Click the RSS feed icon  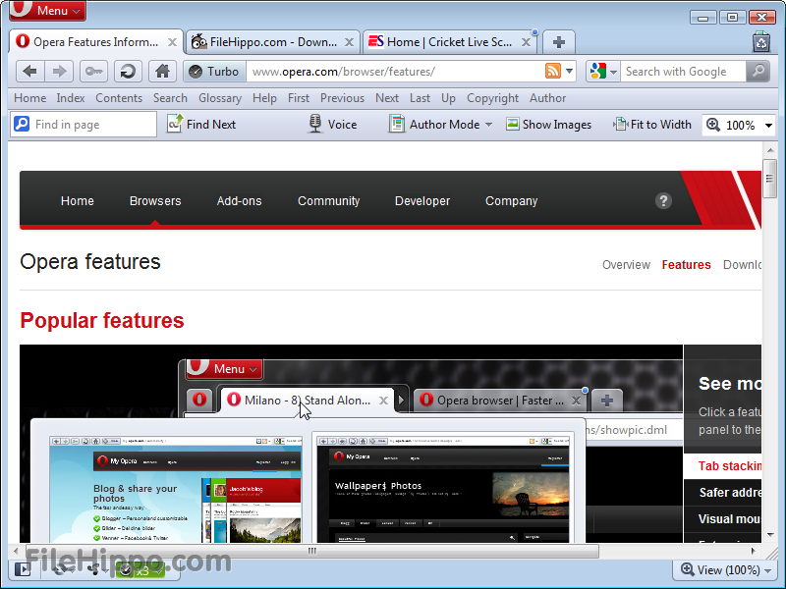[x=552, y=71]
